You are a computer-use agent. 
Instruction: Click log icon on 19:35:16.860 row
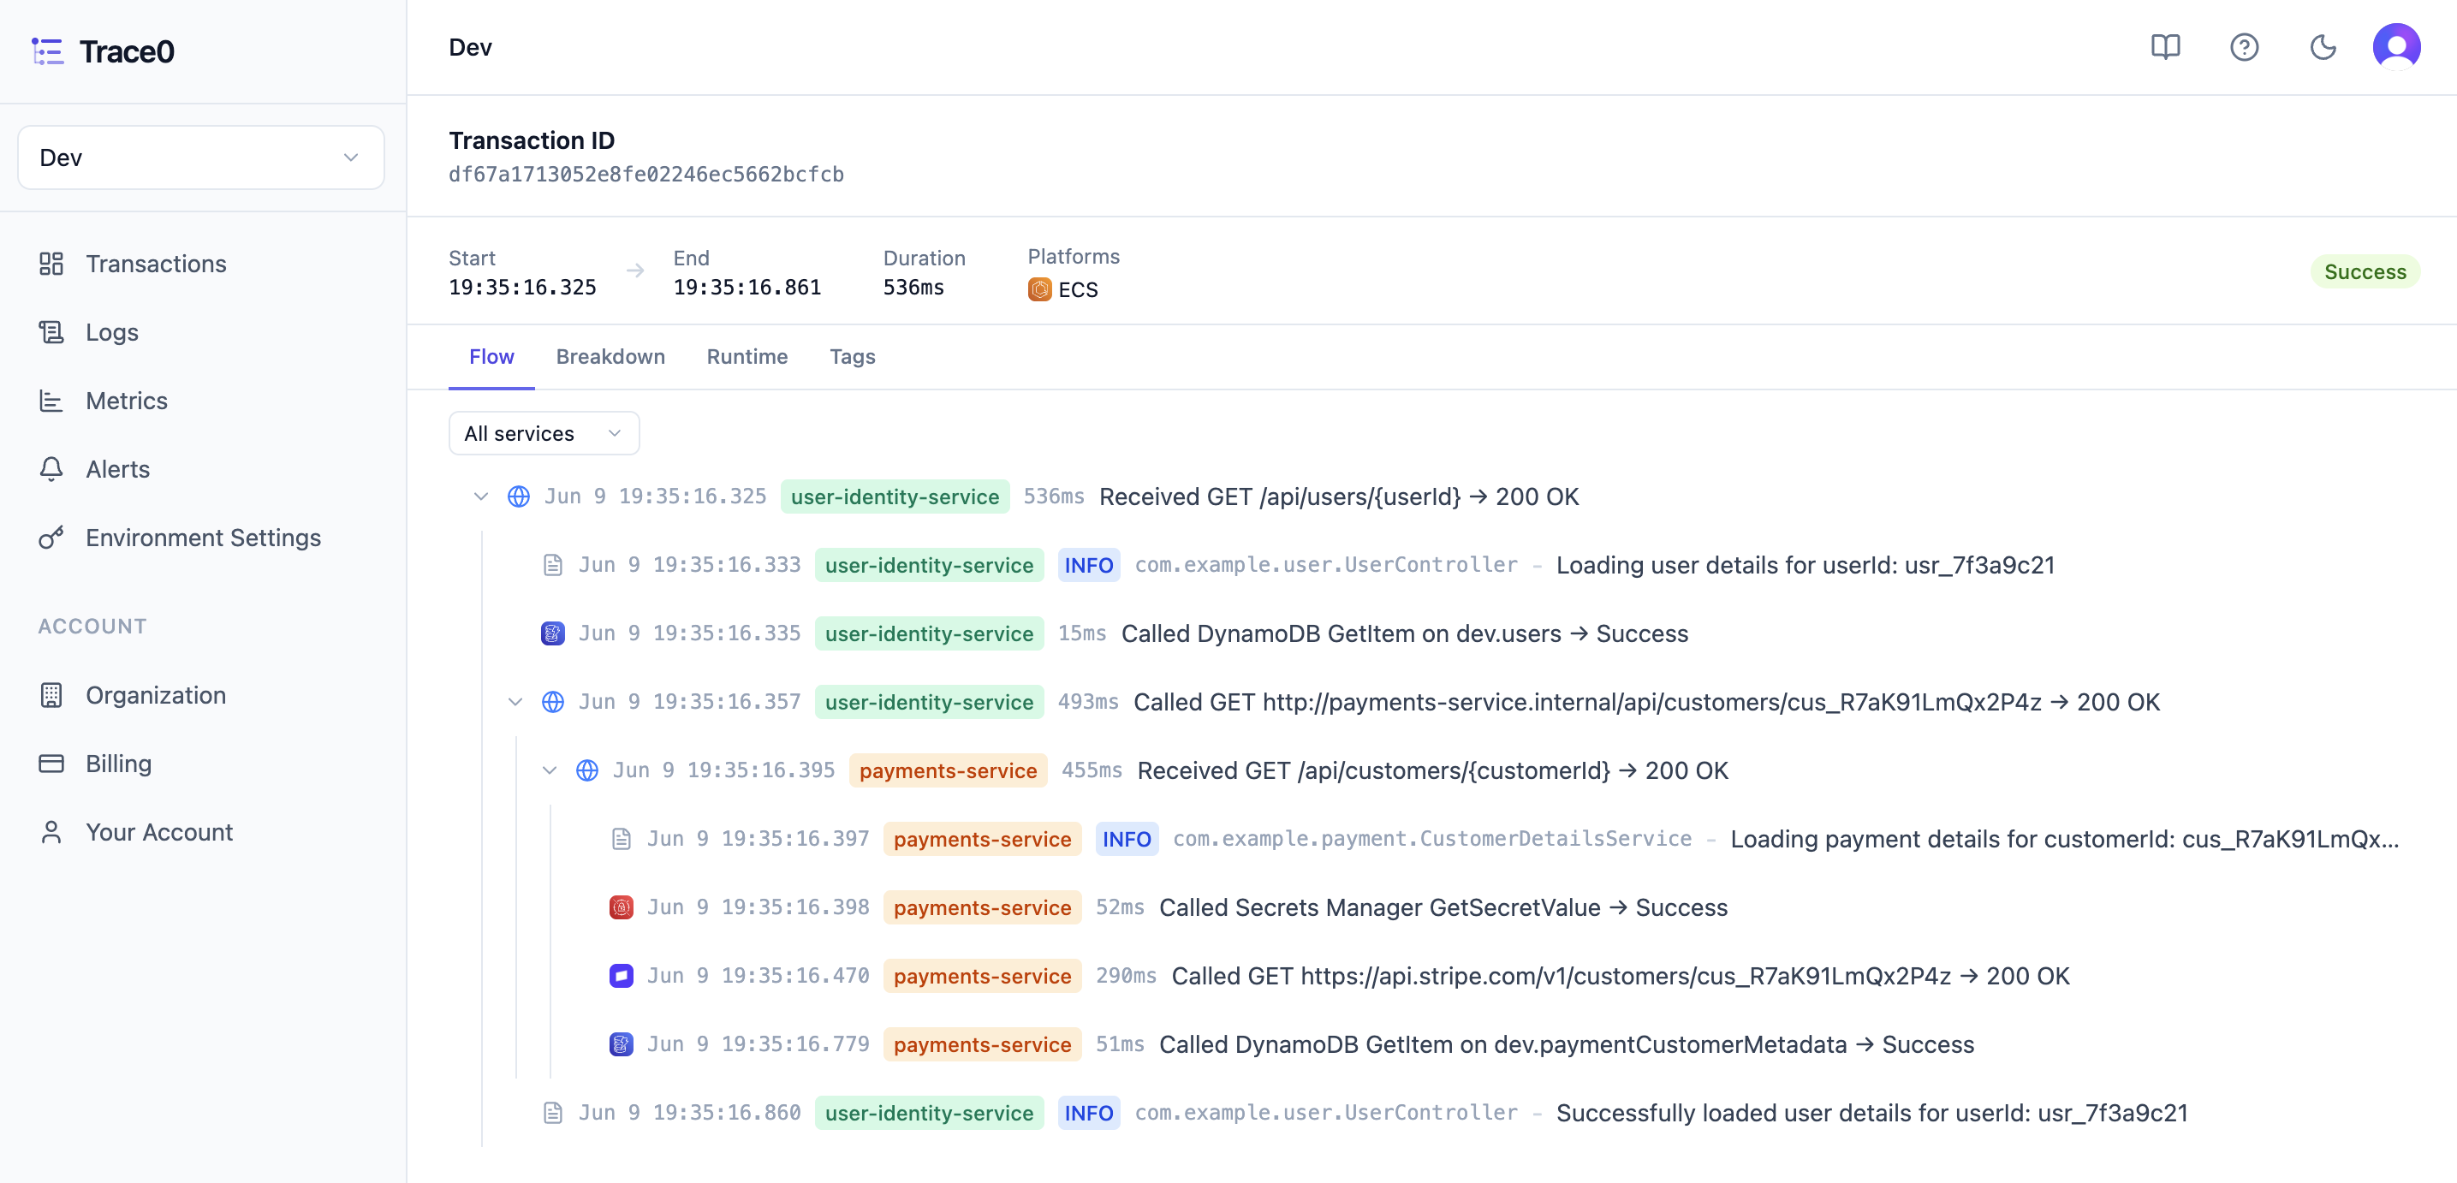[x=553, y=1114]
